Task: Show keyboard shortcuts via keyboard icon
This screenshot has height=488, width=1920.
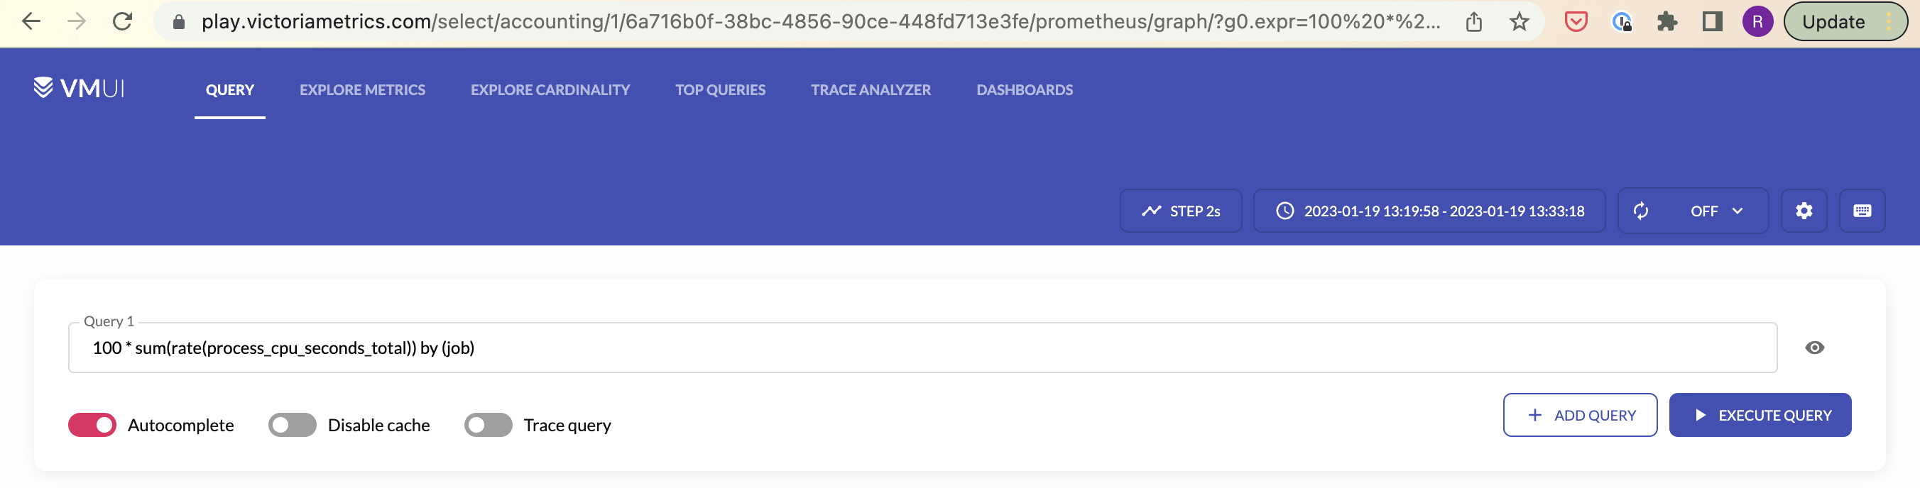Action: pyautogui.click(x=1861, y=211)
